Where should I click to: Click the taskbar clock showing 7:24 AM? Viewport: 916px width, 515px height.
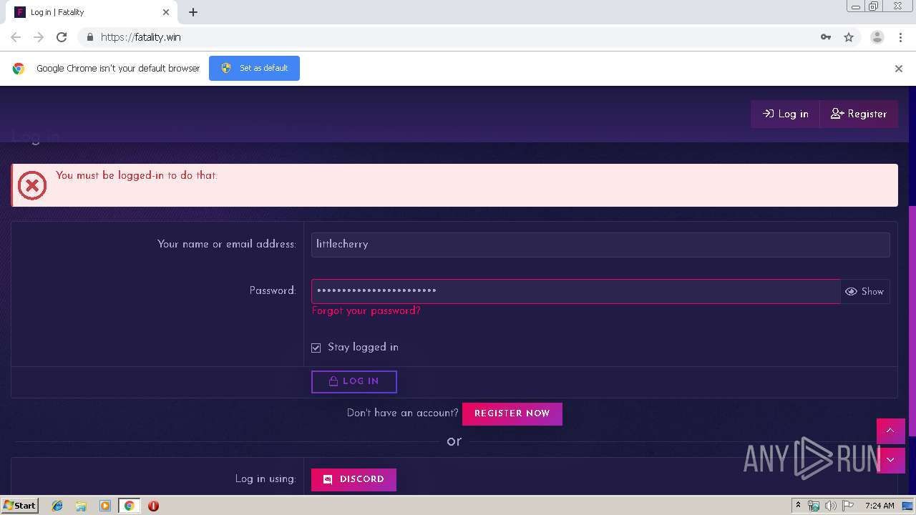click(x=880, y=506)
